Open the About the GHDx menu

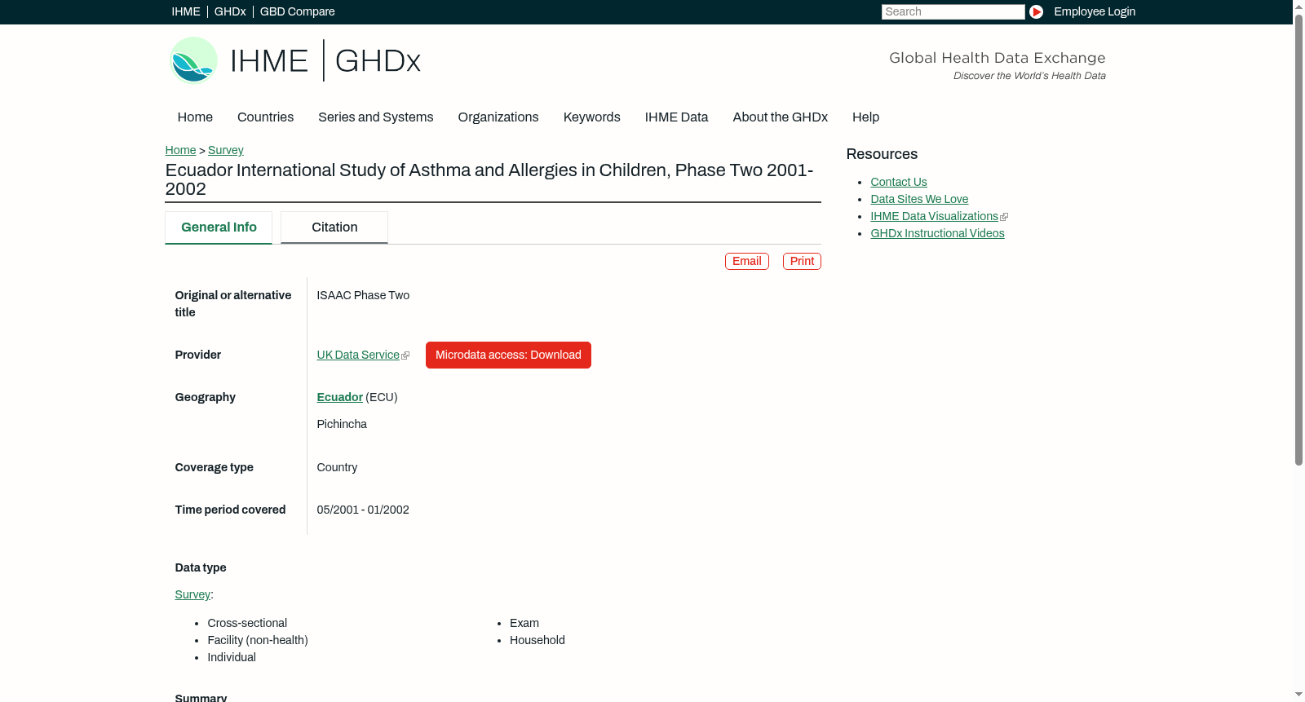point(781,117)
